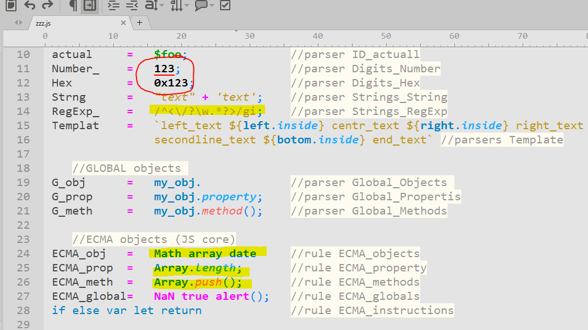Toggle the highlighted word wrap button
The height and width of the screenshot is (330, 588).
pyautogui.click(x=89, y=6)
